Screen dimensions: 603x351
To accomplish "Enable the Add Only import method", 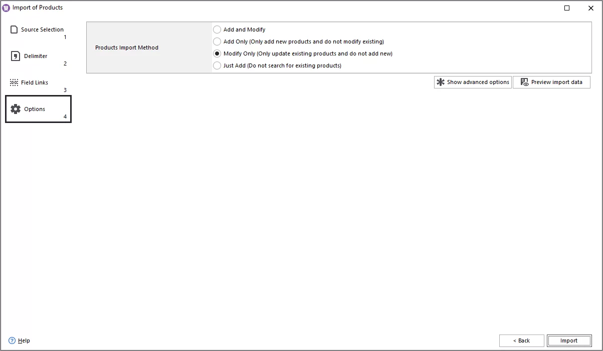I will click(217, 41).
